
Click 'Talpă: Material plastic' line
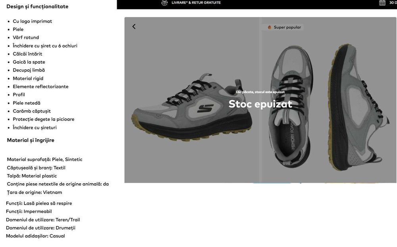(32, 176)
